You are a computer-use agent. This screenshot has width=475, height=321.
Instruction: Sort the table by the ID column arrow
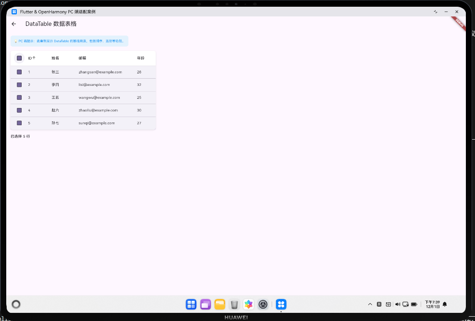[x=32, y=58]
